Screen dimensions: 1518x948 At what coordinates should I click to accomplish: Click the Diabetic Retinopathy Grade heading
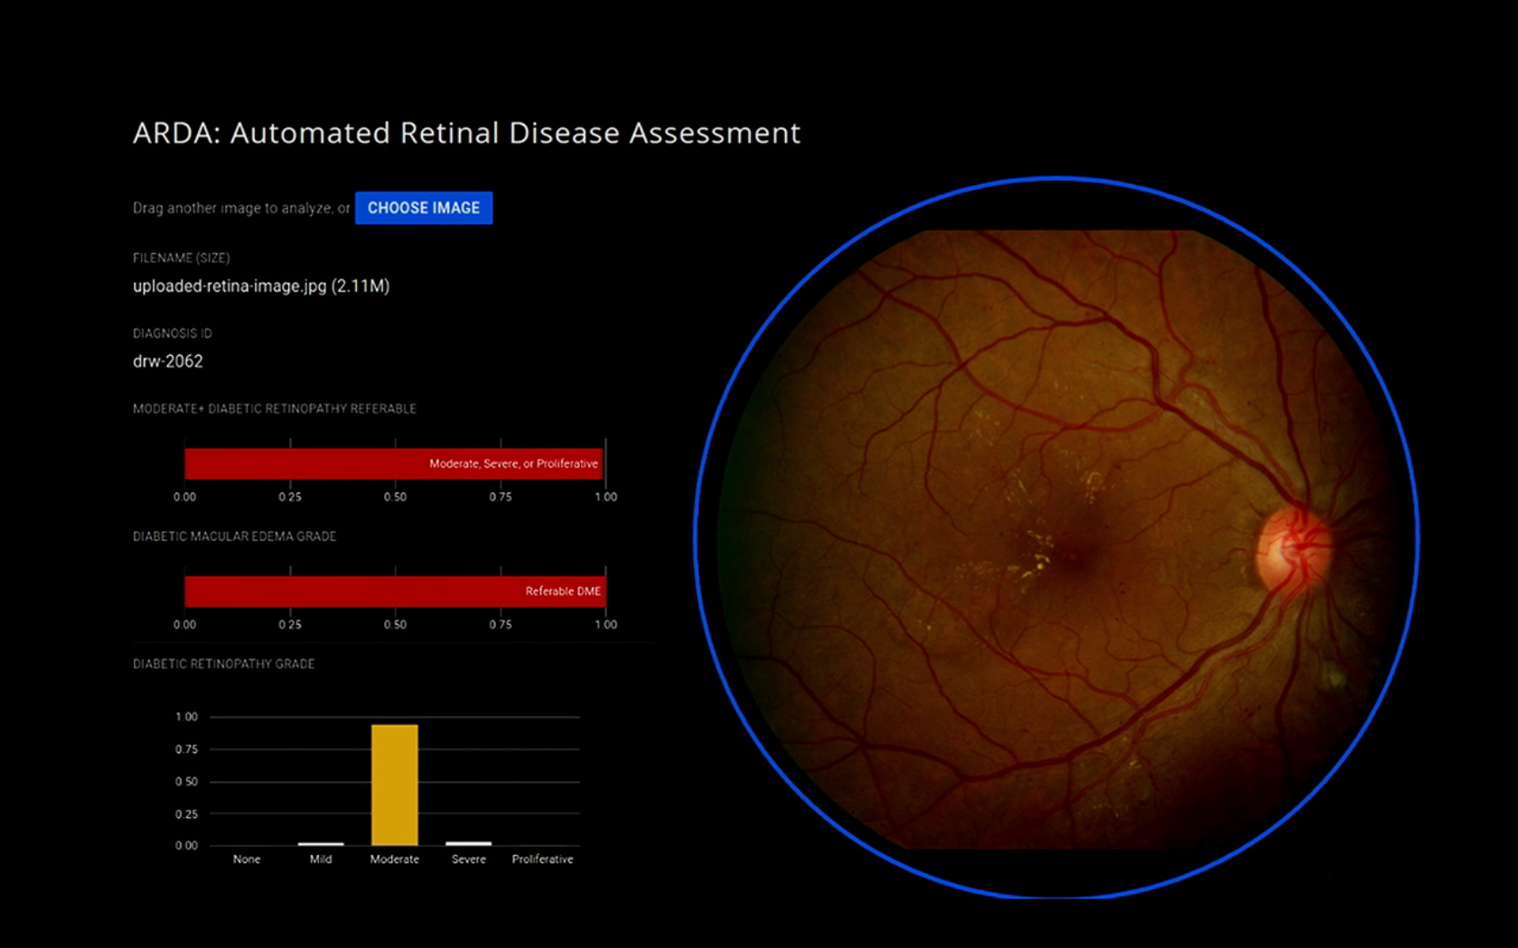223,664
